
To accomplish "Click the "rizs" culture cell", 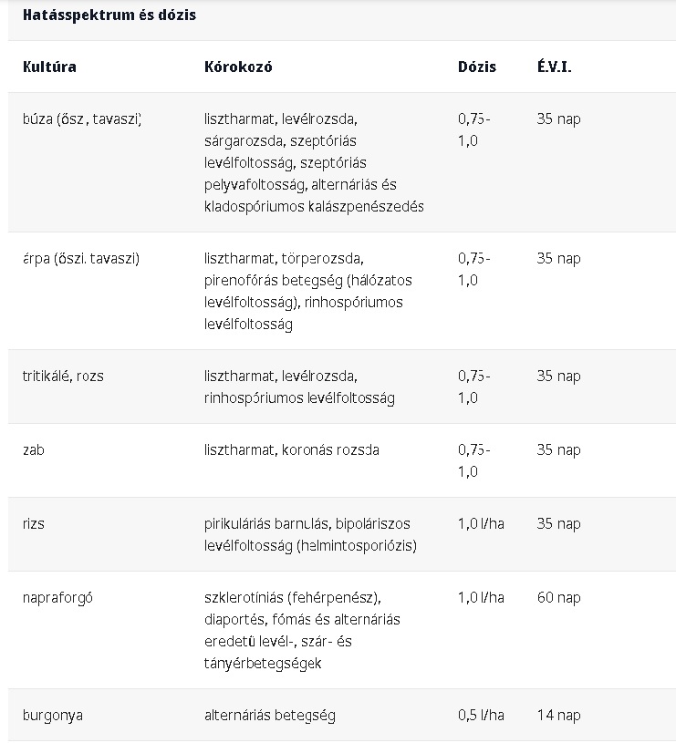I will tap(34, 524).
